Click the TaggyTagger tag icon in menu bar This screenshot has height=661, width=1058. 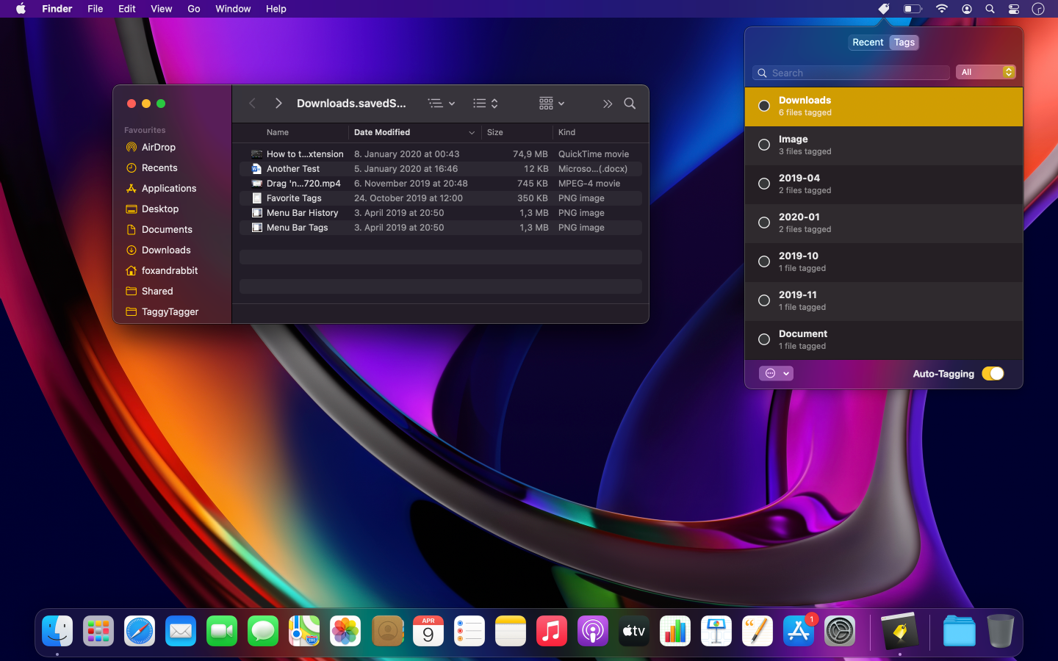pos(884,9)
